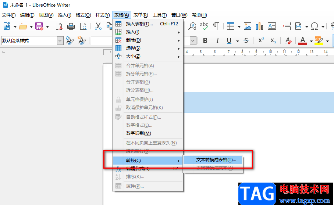Image resolution: width=334 pixels, height=205 pixels.
Task: Click the Save document icon
Action: [x=39, y=26]
